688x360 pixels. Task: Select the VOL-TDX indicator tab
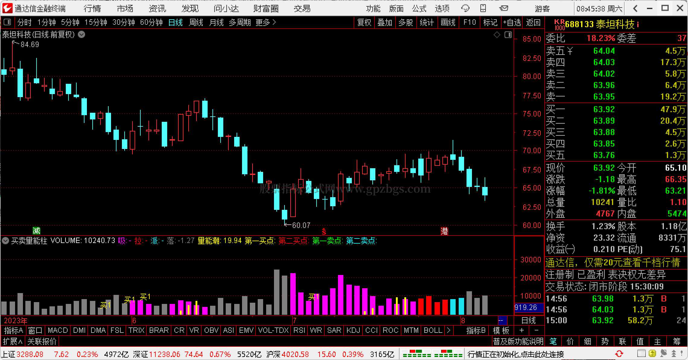pyautogui.click(x=273, y=330)
